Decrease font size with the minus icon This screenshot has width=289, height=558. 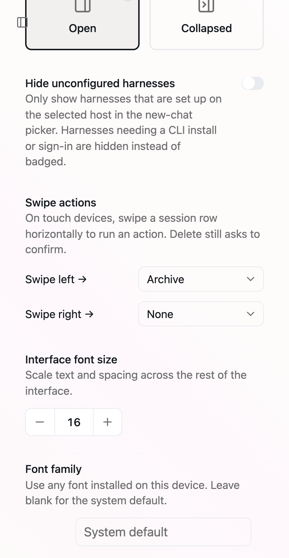40,422
